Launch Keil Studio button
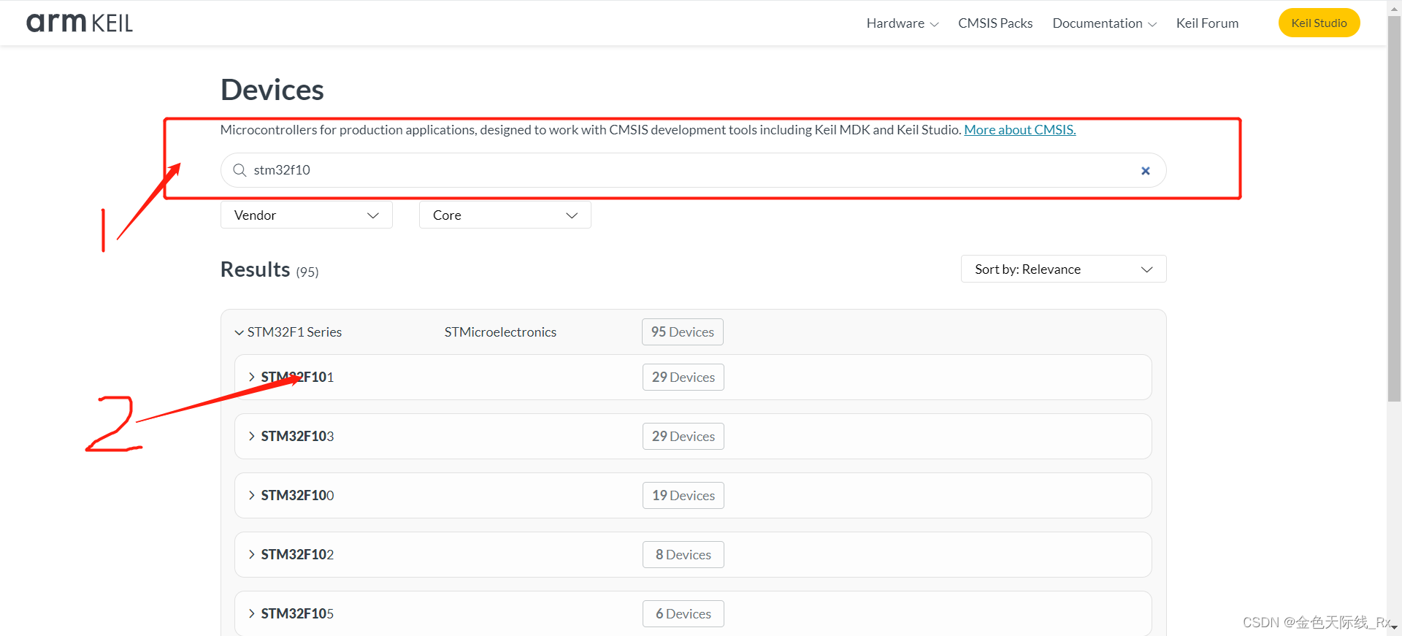This screenshot has height=636, width=1402. (x=1319, y=23)
